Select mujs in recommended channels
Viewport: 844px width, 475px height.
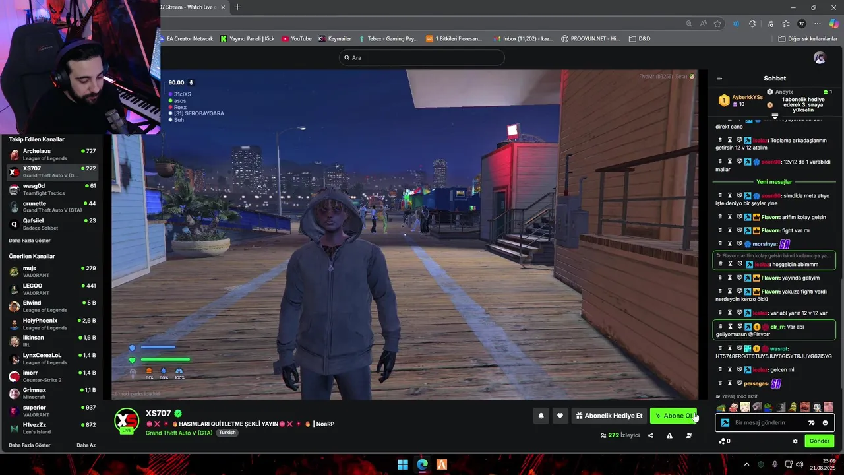[51, 272]
